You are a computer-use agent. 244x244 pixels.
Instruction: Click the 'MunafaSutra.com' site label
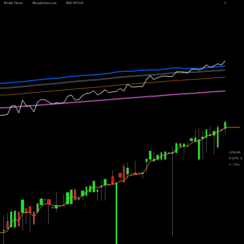pyautogui.click(x=44, y=3)
